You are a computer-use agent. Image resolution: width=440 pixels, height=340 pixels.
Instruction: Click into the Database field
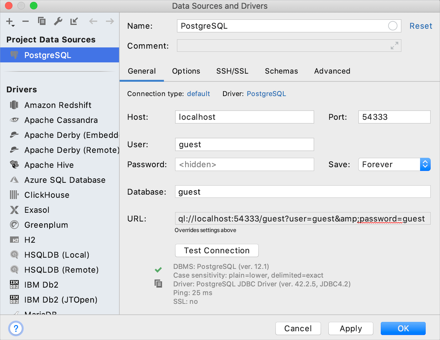[303, 192]
